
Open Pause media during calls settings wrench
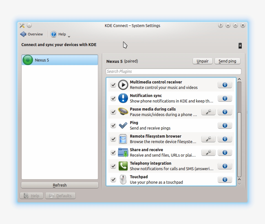tap(208, 112)
